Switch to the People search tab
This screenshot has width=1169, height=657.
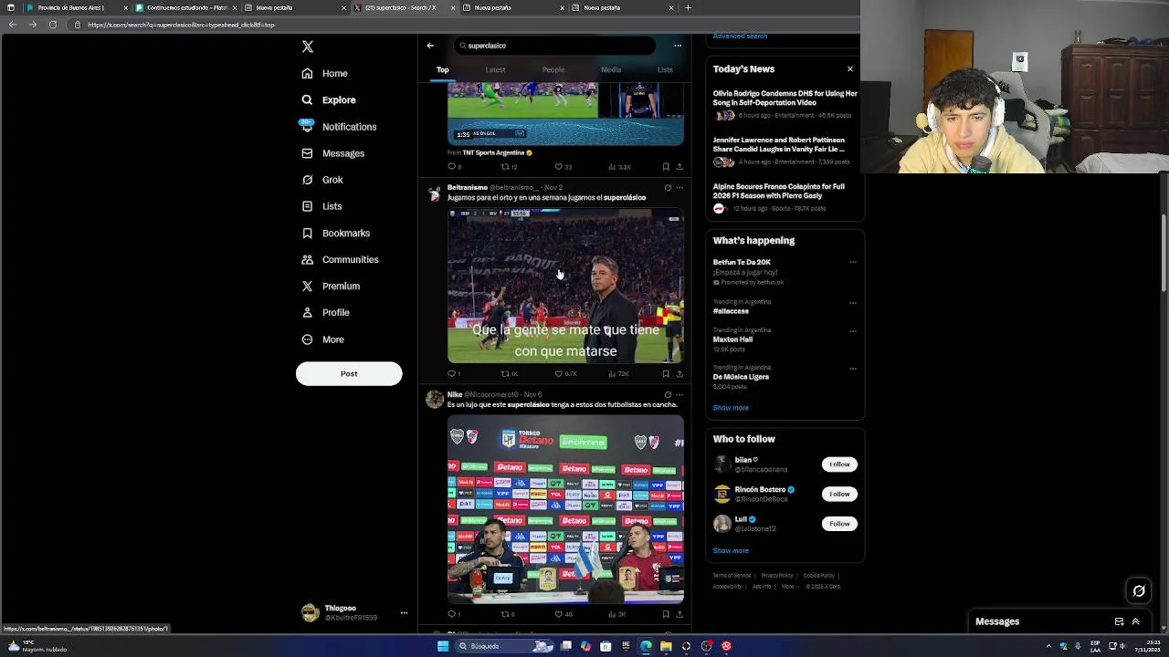(553, 69)
